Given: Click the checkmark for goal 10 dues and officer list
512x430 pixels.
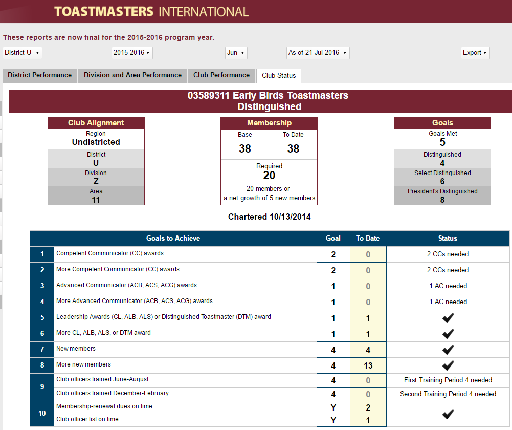Looking at the screenshot, I should (448, 414).
